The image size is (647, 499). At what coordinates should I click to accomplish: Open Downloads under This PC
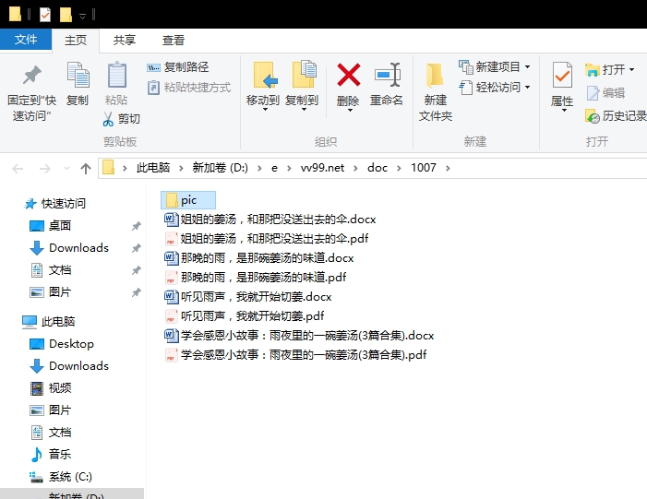click(x=69, y=366)
